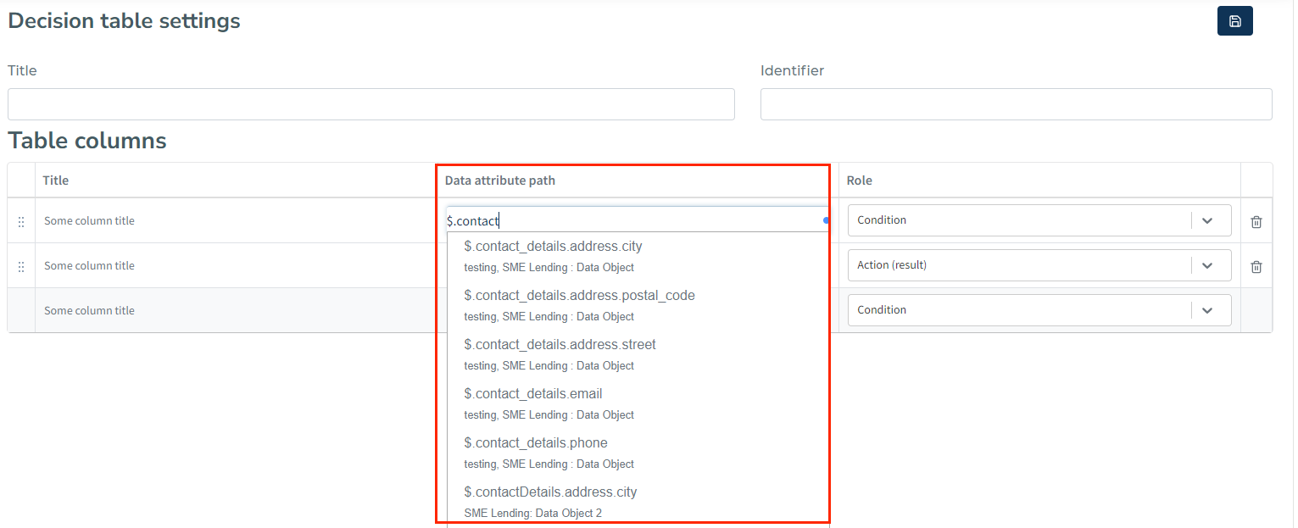
Task: Delete the column row containing the $.contact path
Action: pyautogui.click(x=1256, y=221)
